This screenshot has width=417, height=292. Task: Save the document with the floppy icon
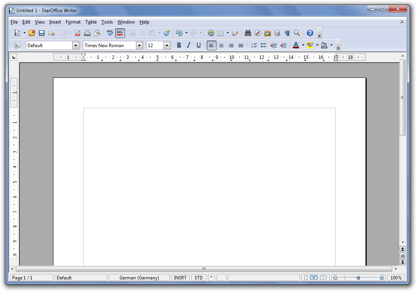(42, 33)
